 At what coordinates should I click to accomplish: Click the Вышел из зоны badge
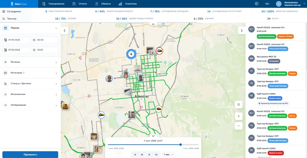click(x=276, y=153)
